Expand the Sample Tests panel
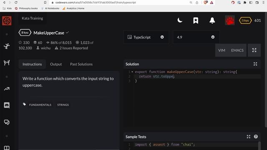Viewport: 267px width, 150px height. click(249, 137)
